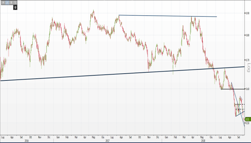Click the 2017 year label on the time axis

[x=108, y=140]
